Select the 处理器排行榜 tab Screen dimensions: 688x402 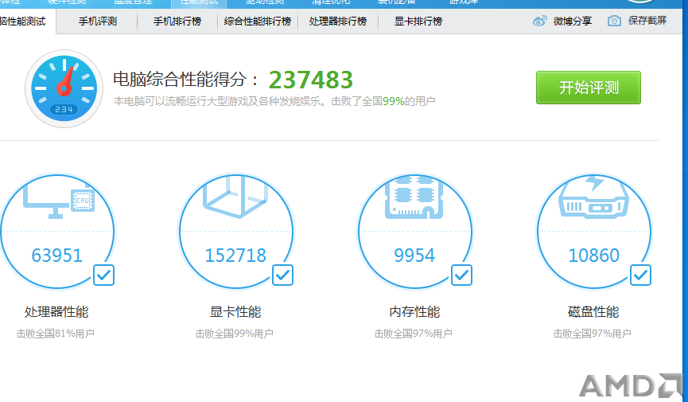pos(338,21)
